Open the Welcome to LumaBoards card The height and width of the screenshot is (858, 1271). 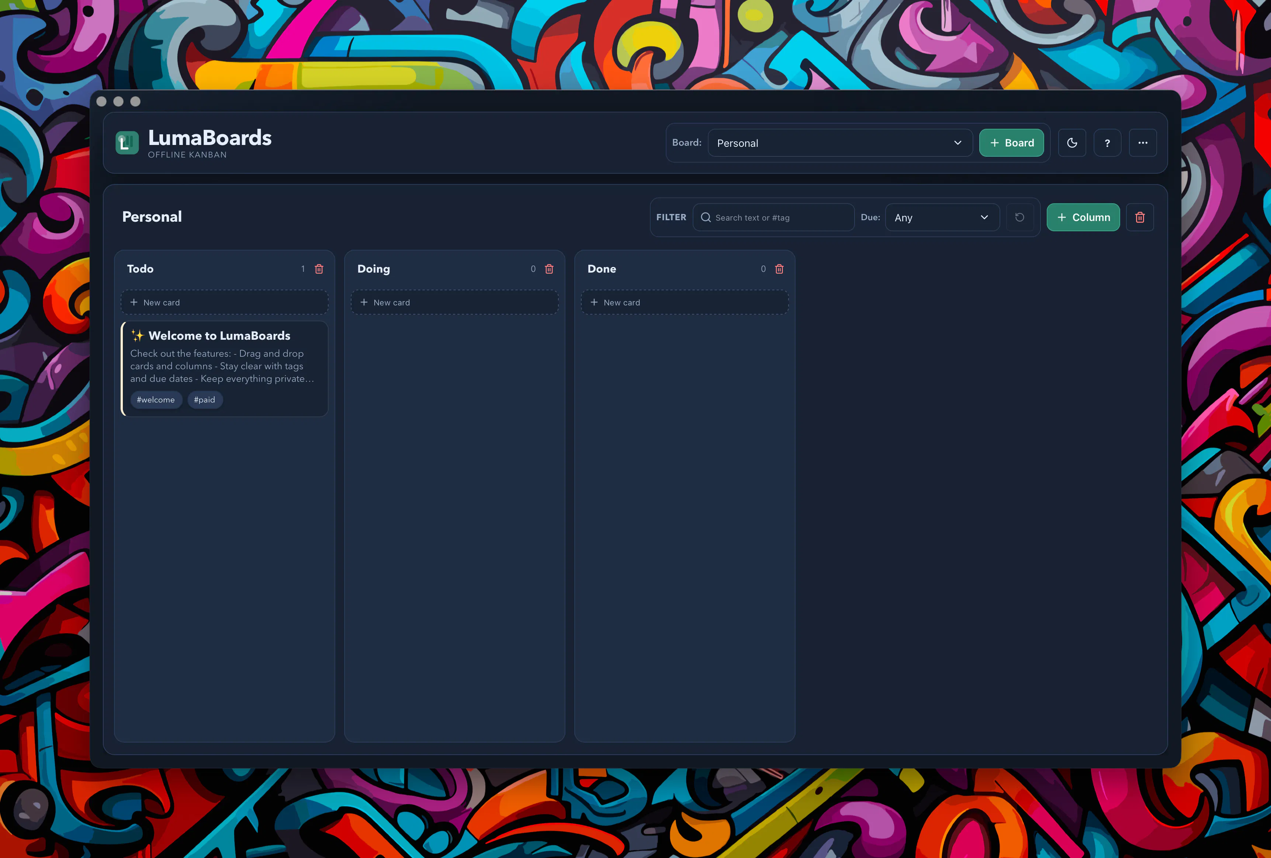pos(224,369)
